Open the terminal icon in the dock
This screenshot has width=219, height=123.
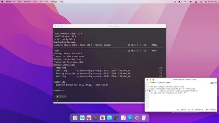96,118
